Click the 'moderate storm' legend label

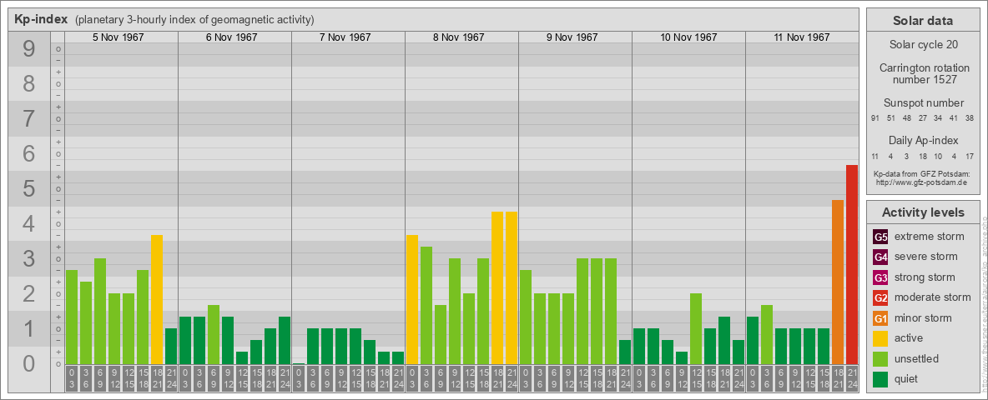933,297
